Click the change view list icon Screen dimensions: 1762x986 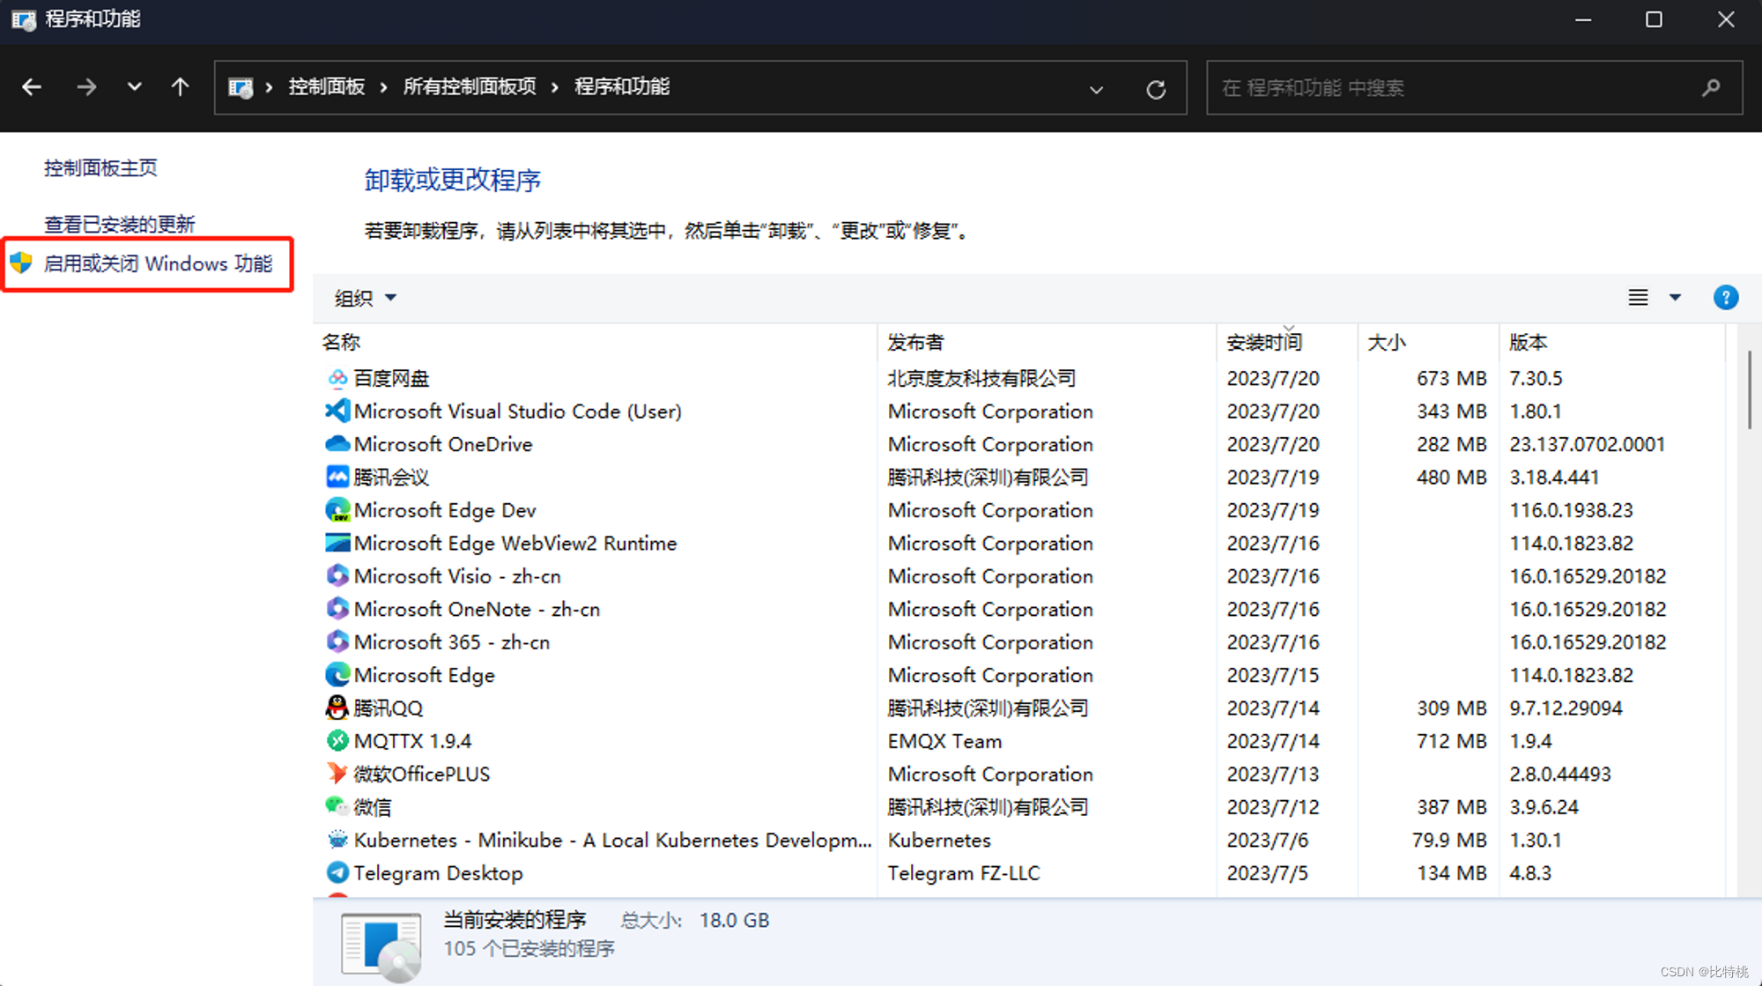pos(1638,298)
